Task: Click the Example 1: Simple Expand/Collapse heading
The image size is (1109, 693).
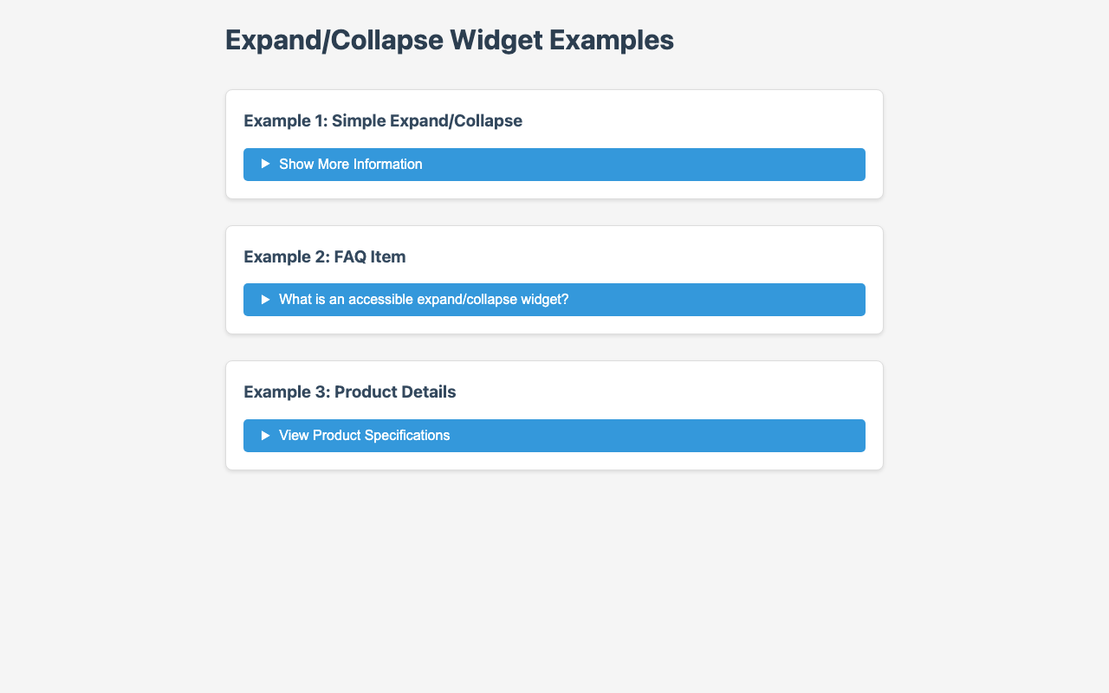Action: click(383, 121)
